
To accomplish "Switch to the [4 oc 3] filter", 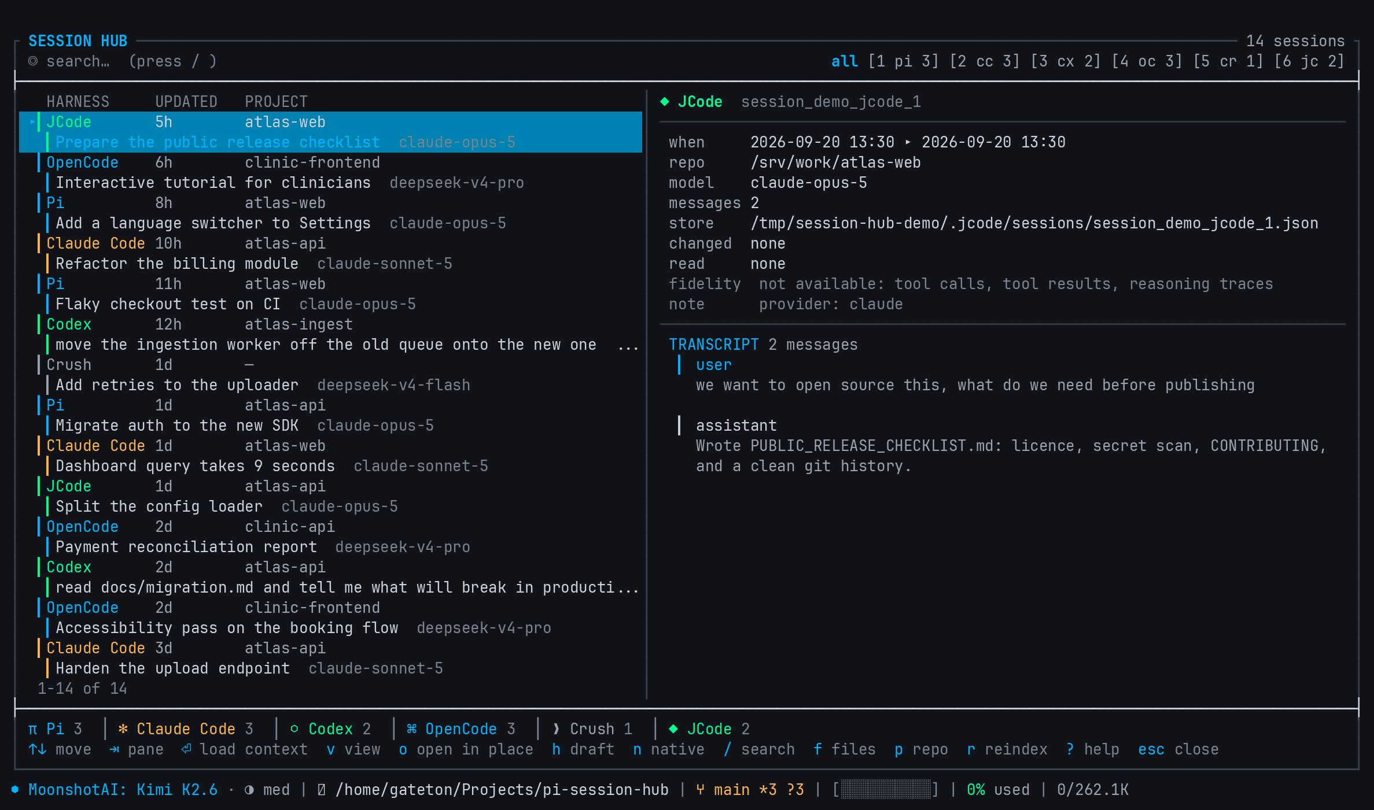I will point(1147,61).
